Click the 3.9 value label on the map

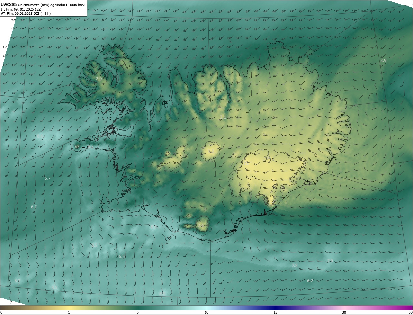pos(383,60)
